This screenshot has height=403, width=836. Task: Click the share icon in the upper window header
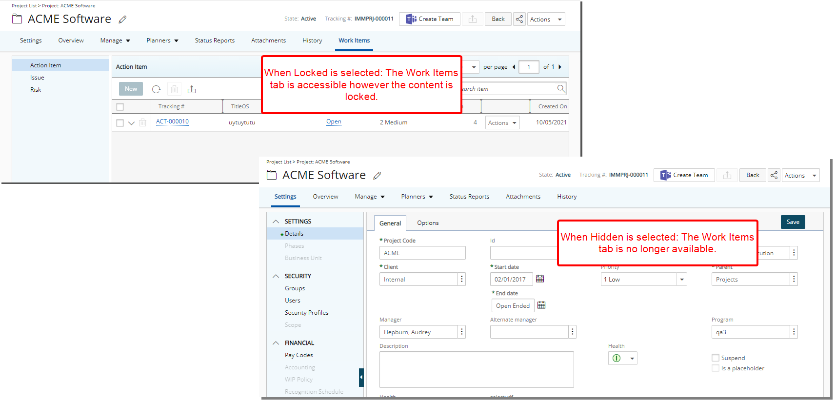coord(519,19)
